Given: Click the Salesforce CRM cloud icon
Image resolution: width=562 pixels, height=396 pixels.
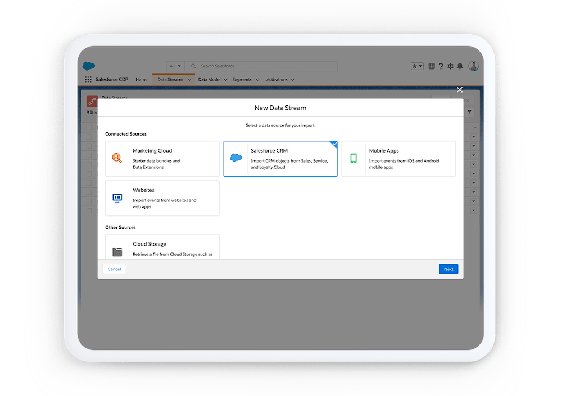Looking at the screenshot, I should pos(236,158).
